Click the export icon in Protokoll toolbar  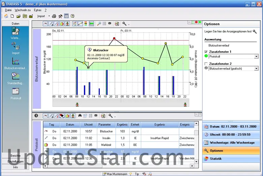click(103, 116)
